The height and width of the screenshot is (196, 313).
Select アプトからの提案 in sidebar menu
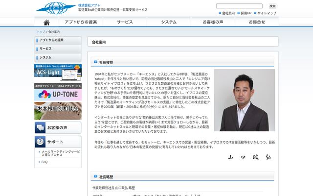coord(58,40)
